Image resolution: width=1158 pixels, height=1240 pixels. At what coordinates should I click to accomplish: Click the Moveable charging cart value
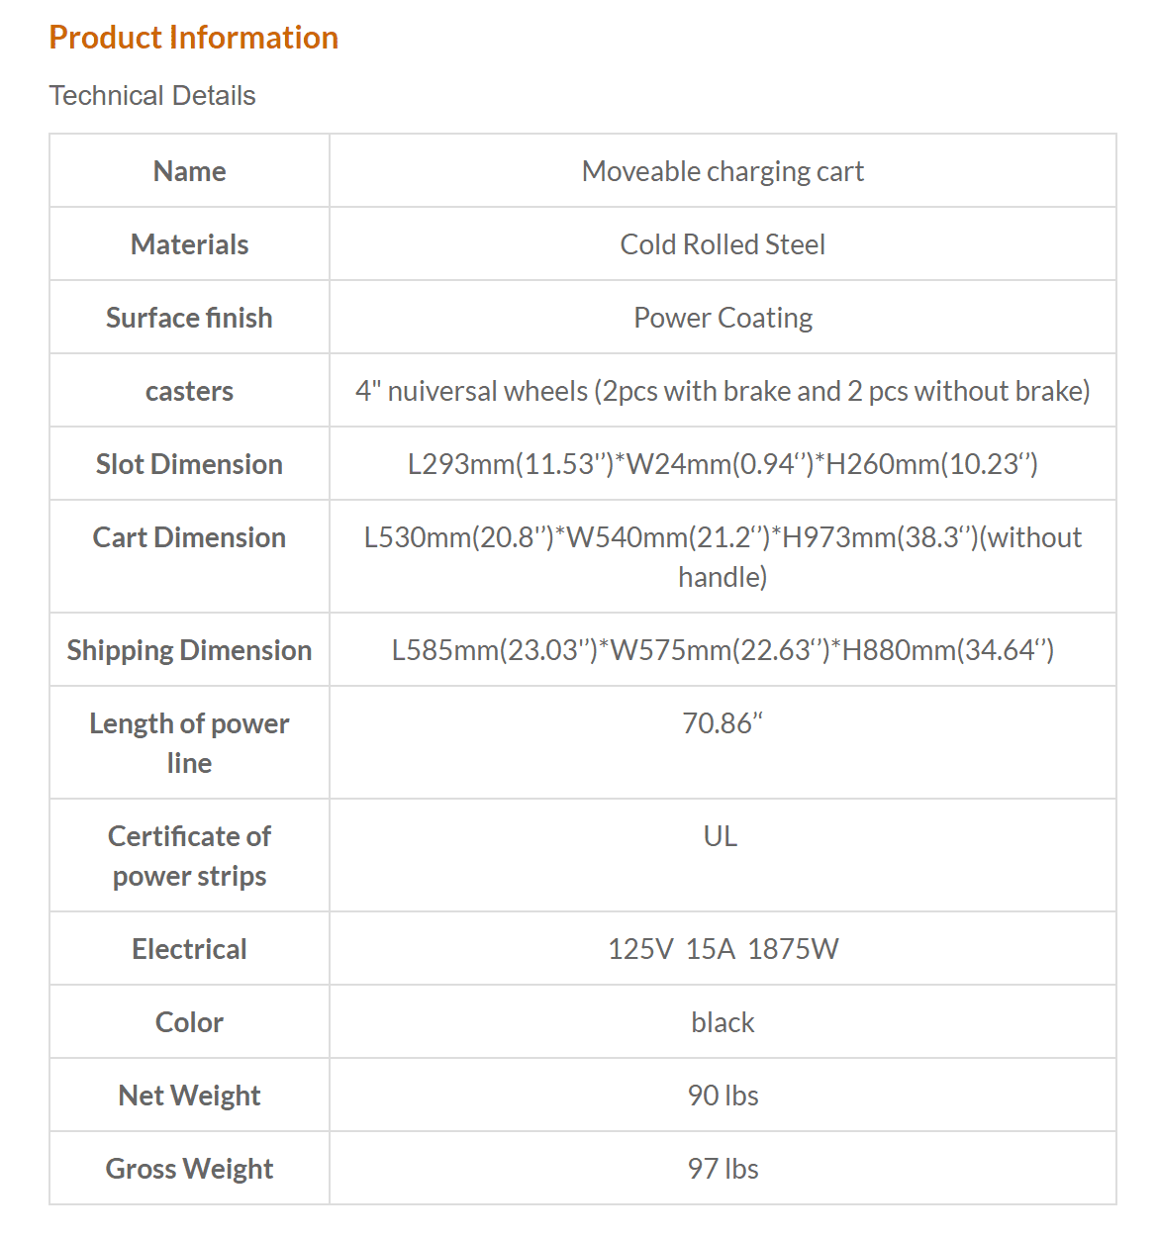point(723,171)
